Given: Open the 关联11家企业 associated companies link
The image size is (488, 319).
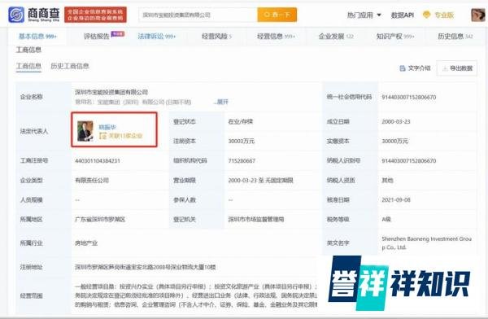Looking at the screenshot, I should [125, 136].
